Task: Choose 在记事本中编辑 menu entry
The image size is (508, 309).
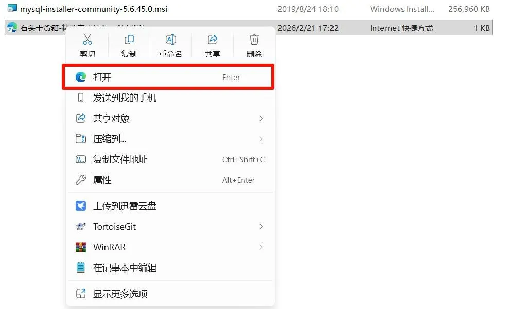Action: point(170,267)
